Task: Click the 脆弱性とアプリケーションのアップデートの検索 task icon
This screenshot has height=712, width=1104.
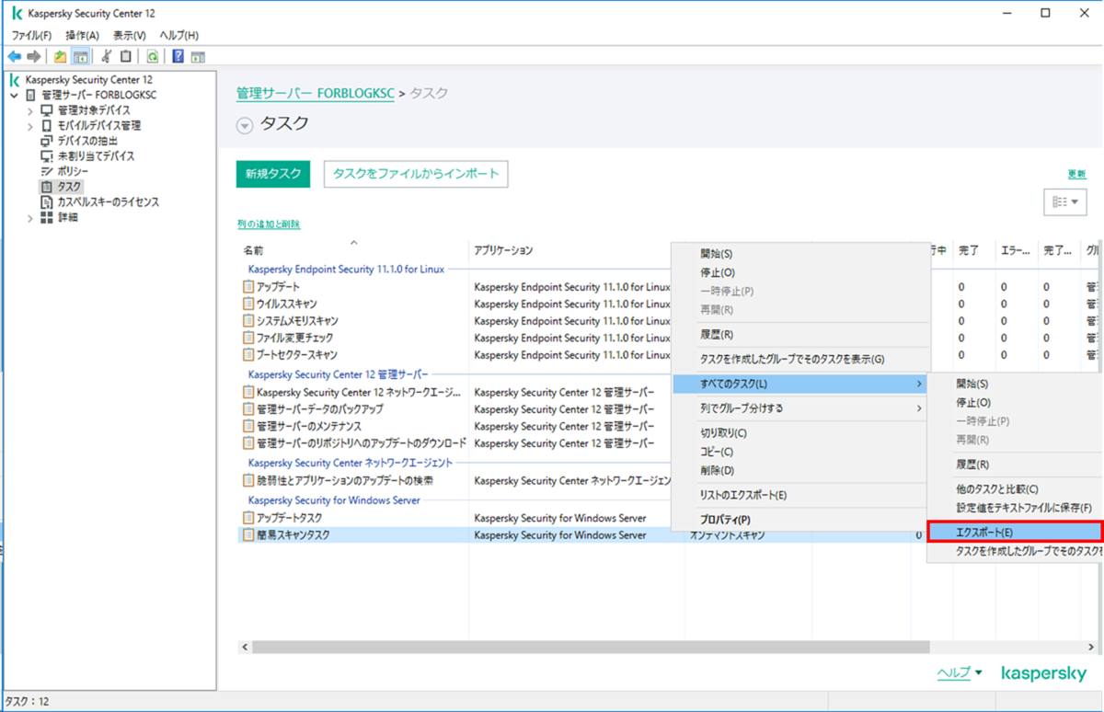Action: click(x=248, y=480)
